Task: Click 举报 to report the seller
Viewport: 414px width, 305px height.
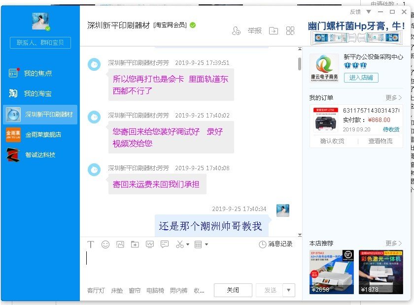Action: click(255, 30)
